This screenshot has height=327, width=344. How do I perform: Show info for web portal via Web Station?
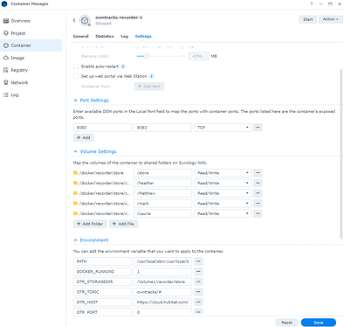(152, 76)
